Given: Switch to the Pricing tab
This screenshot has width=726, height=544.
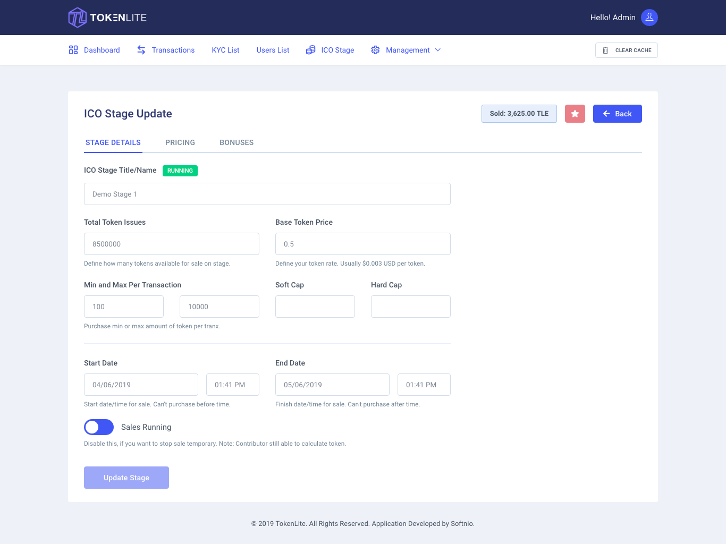Looking at the screenshot, I should 180,142.
